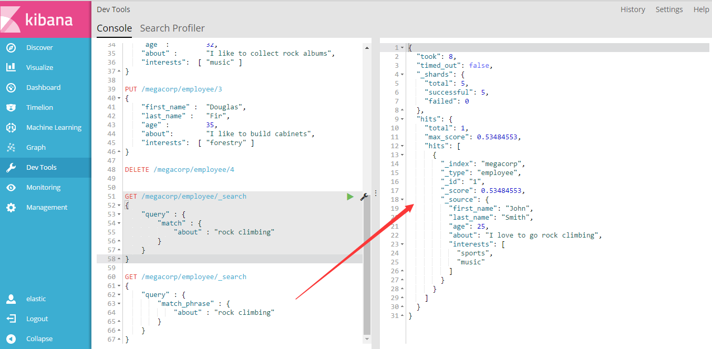This screenshot has height=349, width=712.
Task: Open Settings in top bar
Action: pyautogui.click(x=669, y=9)
